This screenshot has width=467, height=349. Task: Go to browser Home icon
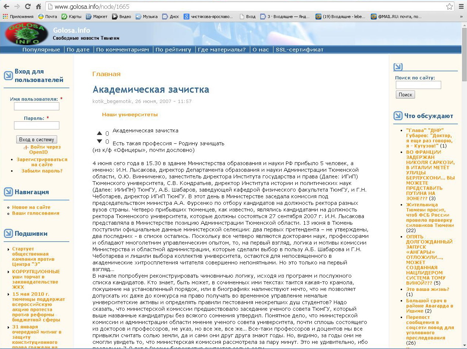tap(38, 7)
